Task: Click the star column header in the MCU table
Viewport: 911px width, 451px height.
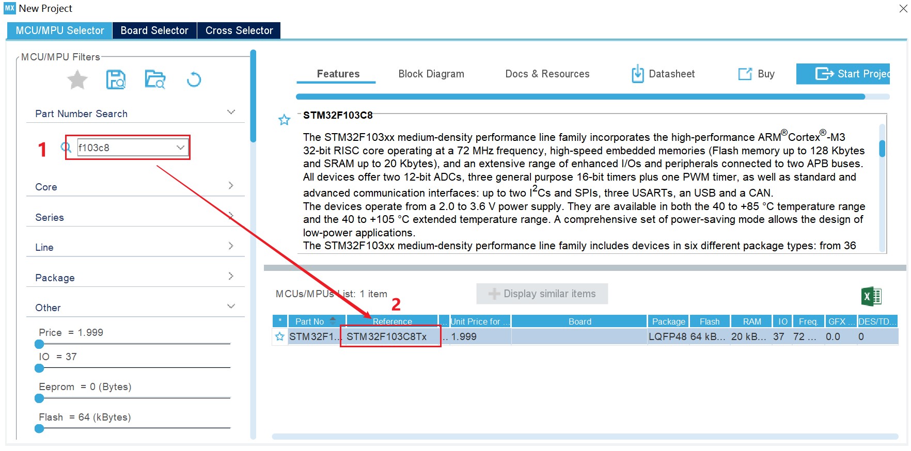Action: (280, 321)
